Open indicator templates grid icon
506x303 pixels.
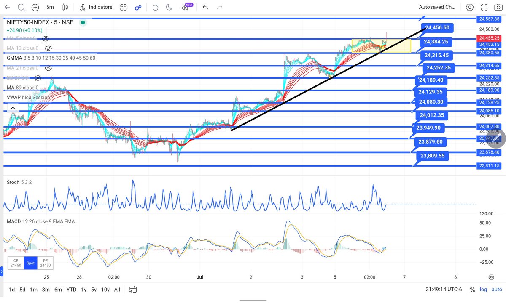(x=123, y=7)
